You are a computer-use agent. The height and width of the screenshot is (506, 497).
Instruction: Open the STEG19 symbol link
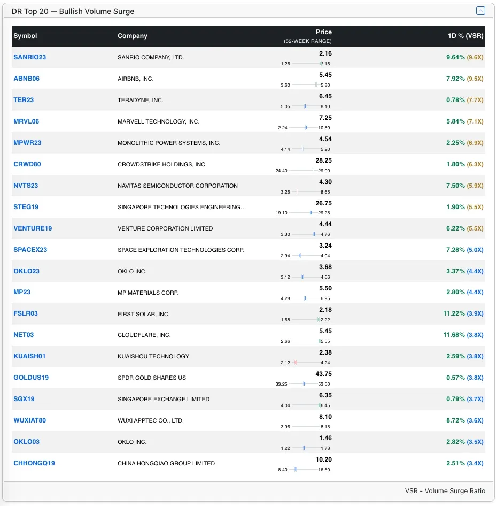[x=26, y=207]
